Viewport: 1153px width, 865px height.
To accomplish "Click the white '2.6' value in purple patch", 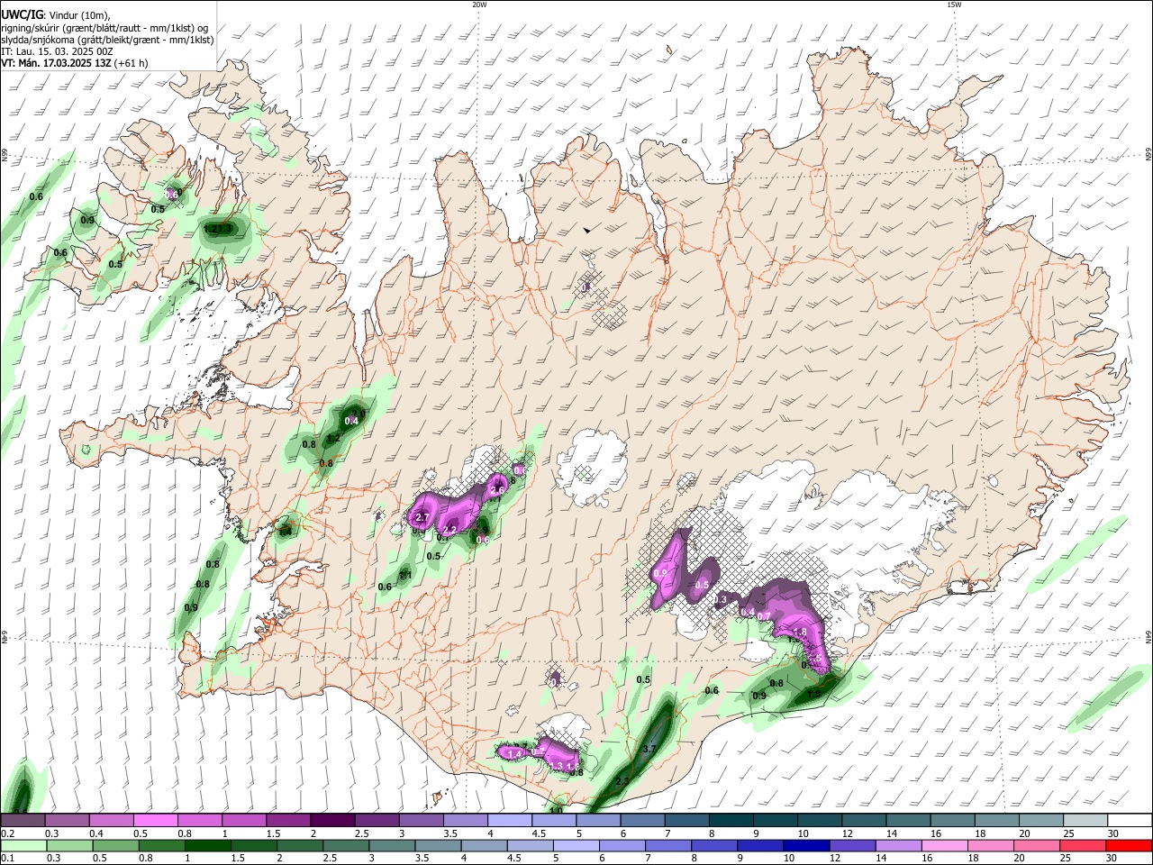I will [496, 489].
